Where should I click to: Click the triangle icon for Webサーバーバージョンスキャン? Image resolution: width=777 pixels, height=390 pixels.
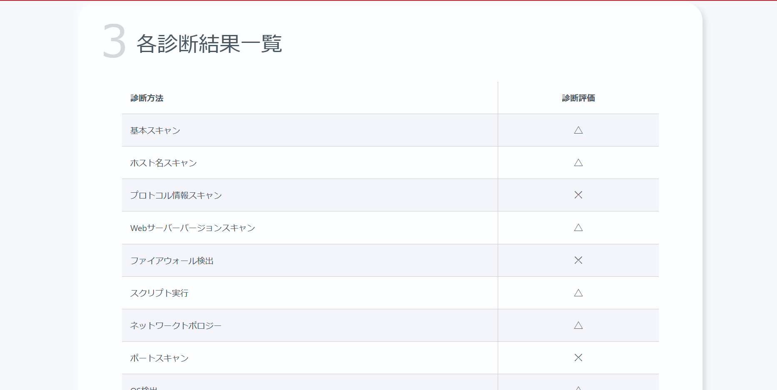(x=578, y=228)
